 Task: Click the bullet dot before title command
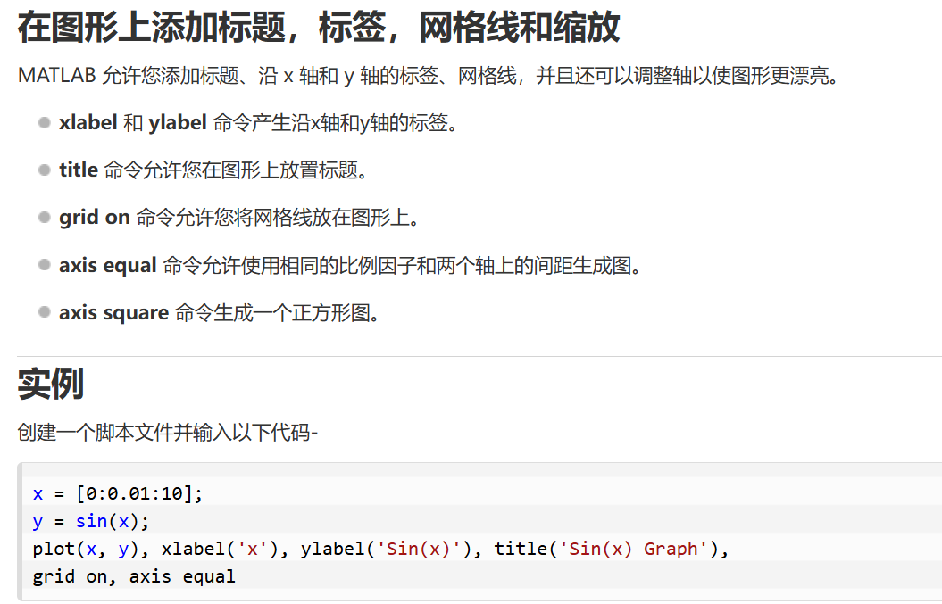click(x=45, y=170)
